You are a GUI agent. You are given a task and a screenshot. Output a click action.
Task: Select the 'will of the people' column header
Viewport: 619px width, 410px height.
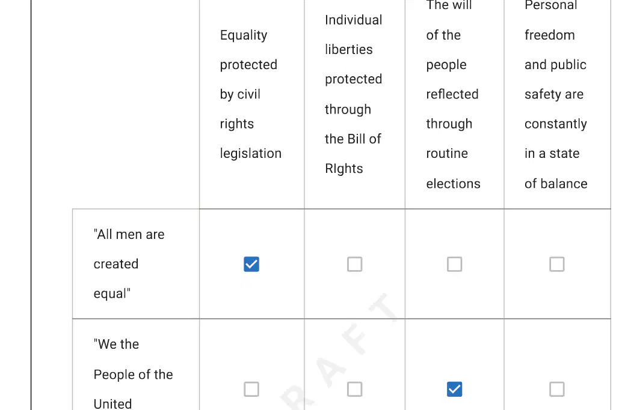click(453, 94)
